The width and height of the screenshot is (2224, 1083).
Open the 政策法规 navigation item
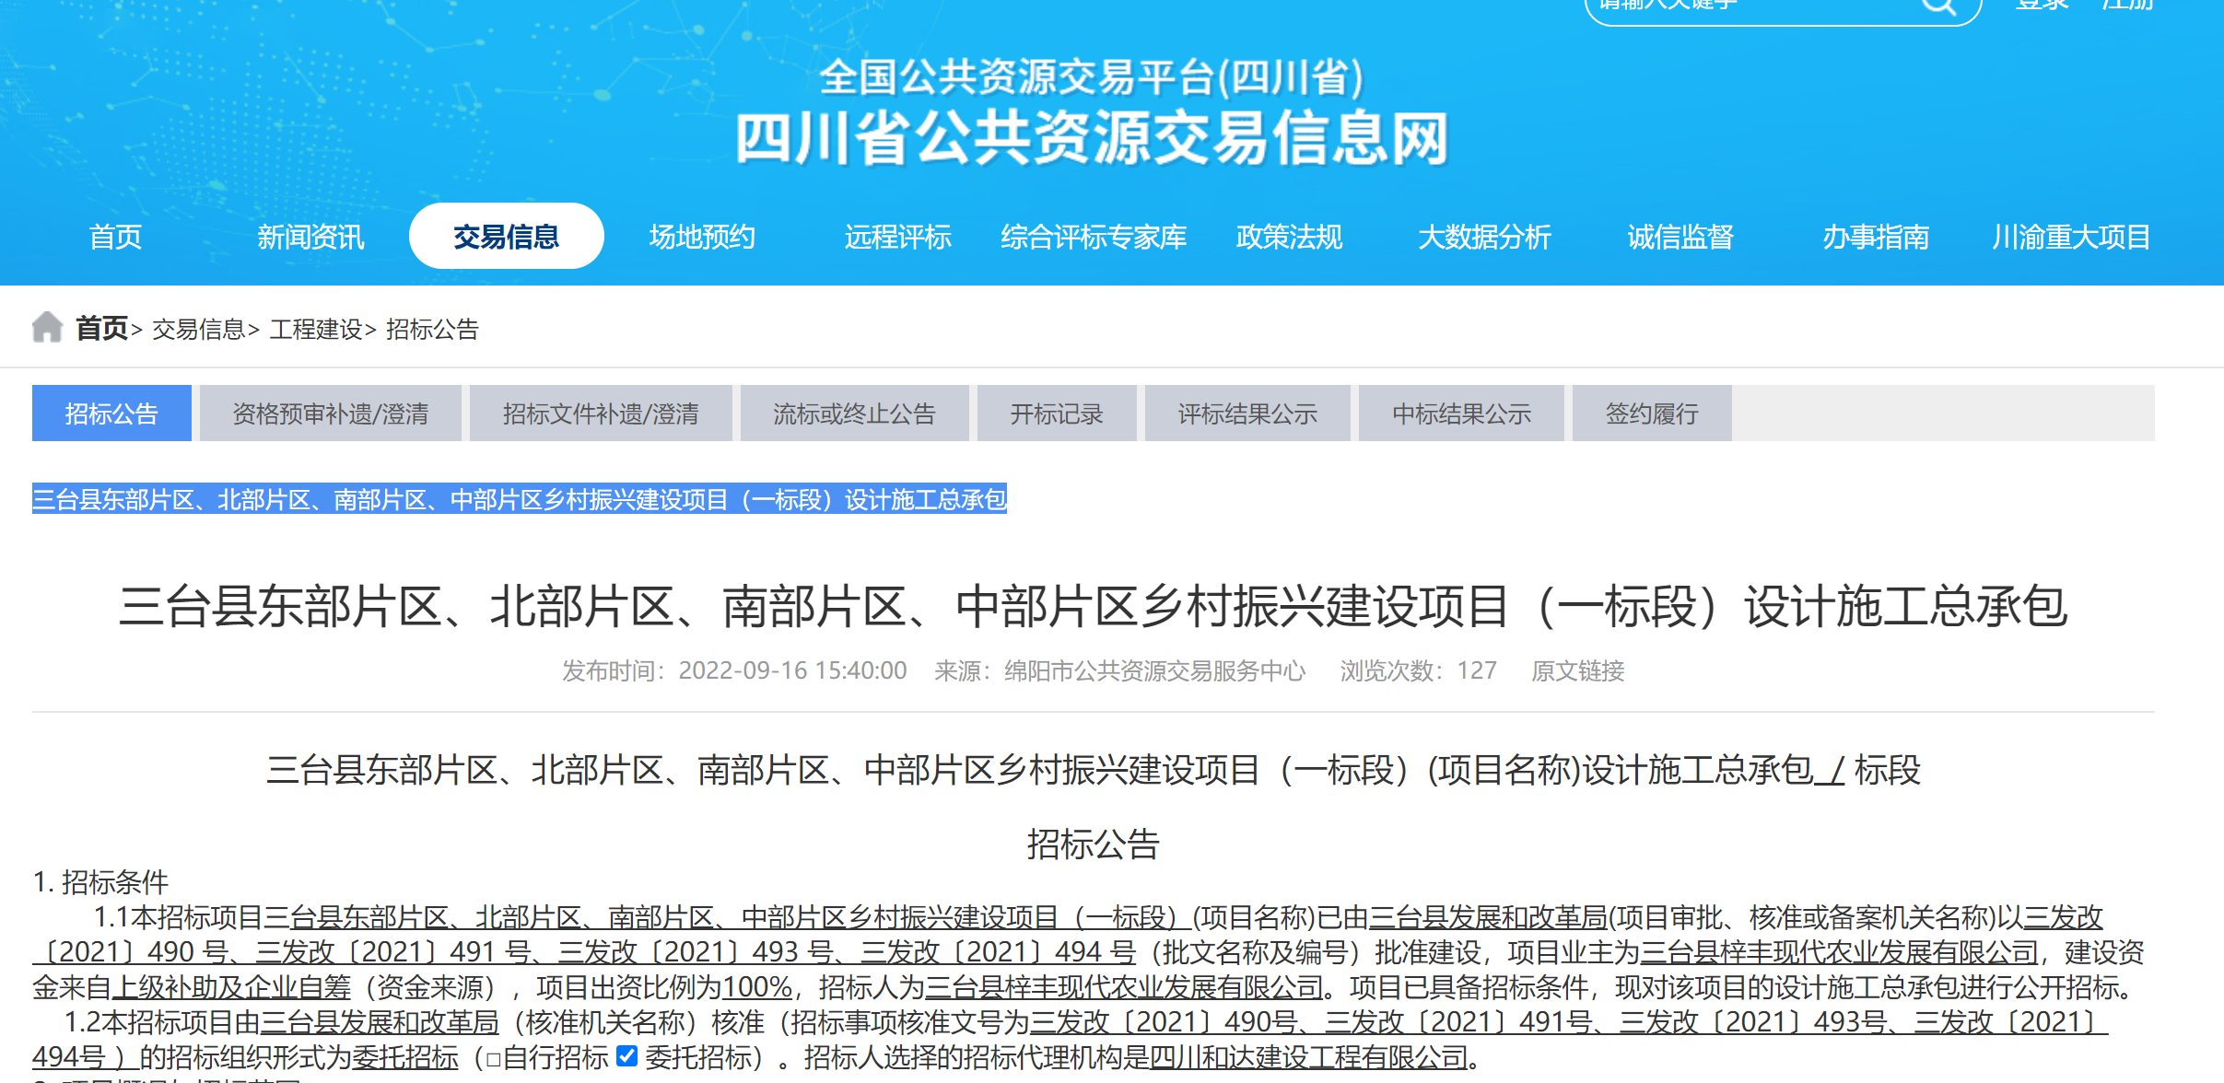(1289, 237)
